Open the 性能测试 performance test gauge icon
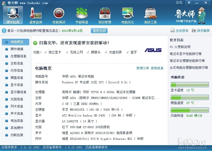This screenshot has width=212, height=151. click(x=59, y=15)
